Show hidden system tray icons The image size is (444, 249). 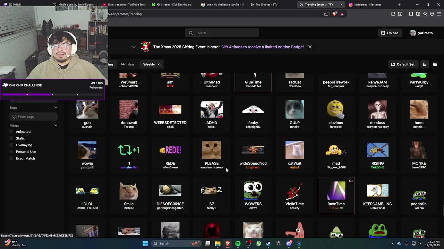pos(392,243)
